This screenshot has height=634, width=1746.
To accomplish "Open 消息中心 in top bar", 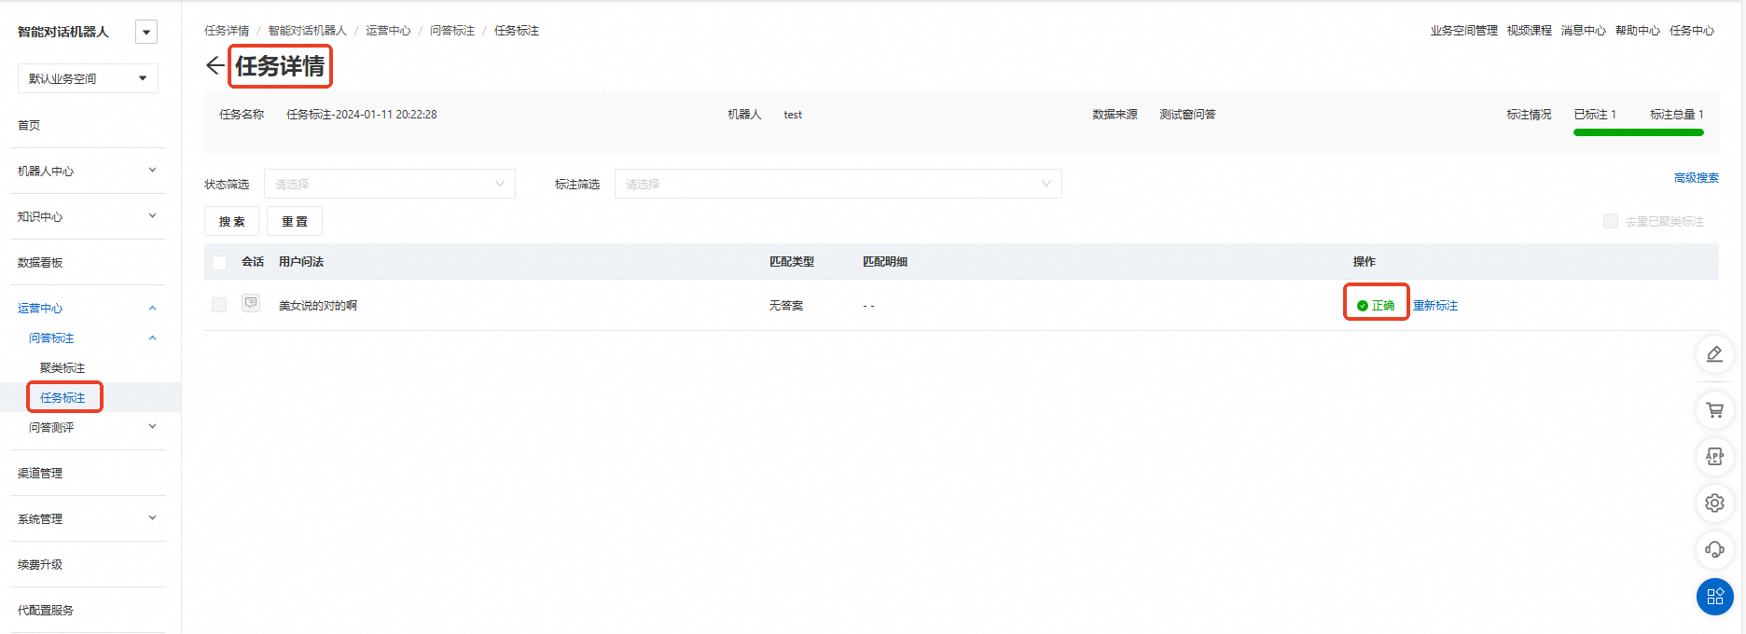I will pyautogui.click(x=1584, y=31).
